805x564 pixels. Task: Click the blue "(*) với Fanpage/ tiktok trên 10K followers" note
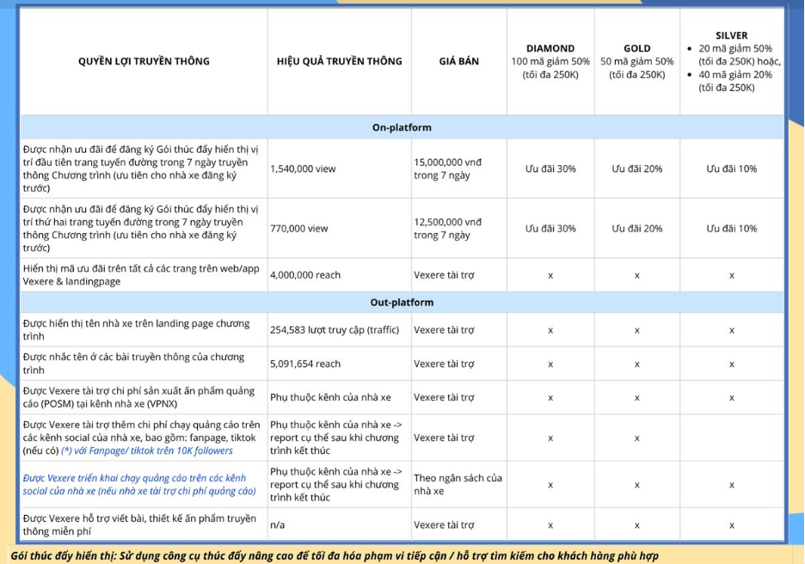point(147,451)
